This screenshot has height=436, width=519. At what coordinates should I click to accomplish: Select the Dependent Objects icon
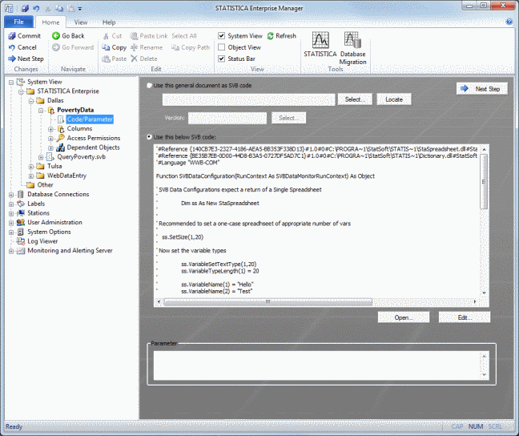pyautogui.click(x=60, y=147)
